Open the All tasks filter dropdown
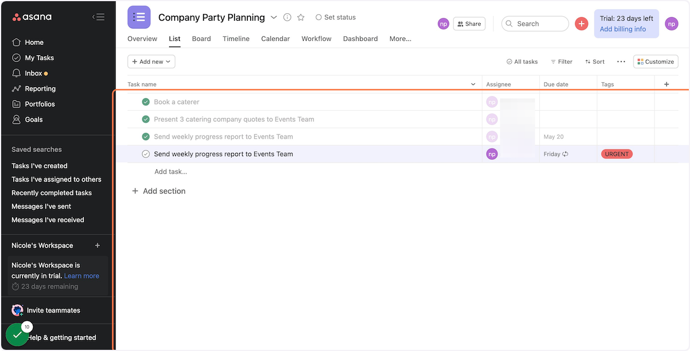This screenshot has height=351, width=690. [x=522, y=61]
